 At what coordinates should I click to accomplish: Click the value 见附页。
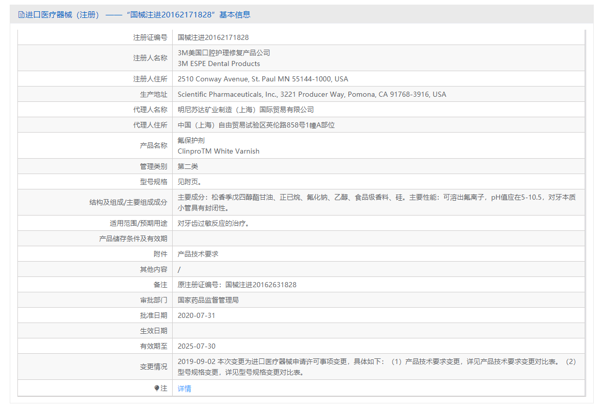190,182
